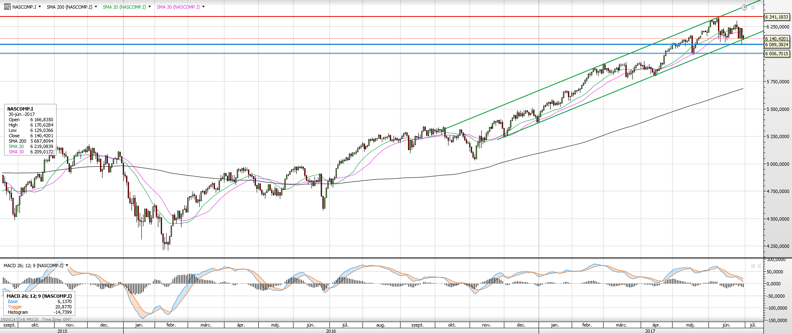Image resolution: width=792 pixels, height=334 pixels.
Task: Close the MACD indicator panel
Action: coord(759,266)
